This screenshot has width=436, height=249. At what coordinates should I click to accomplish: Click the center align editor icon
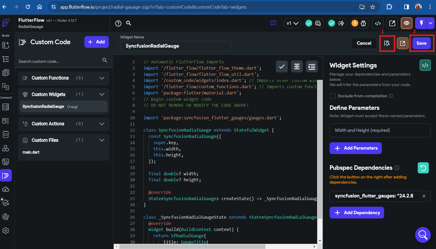(x=297, y=67)
